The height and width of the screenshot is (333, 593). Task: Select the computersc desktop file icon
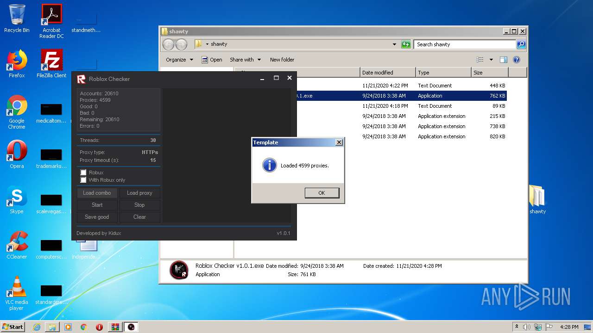click(x=51, y=248)
